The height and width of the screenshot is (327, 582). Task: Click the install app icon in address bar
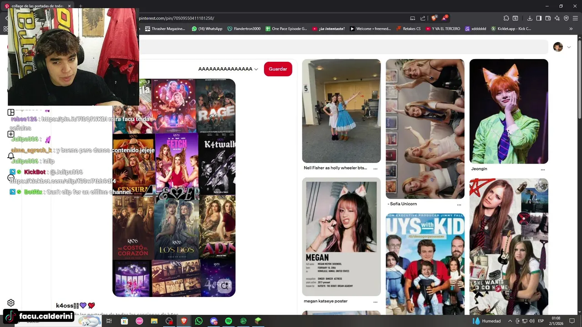coord(412,18)
